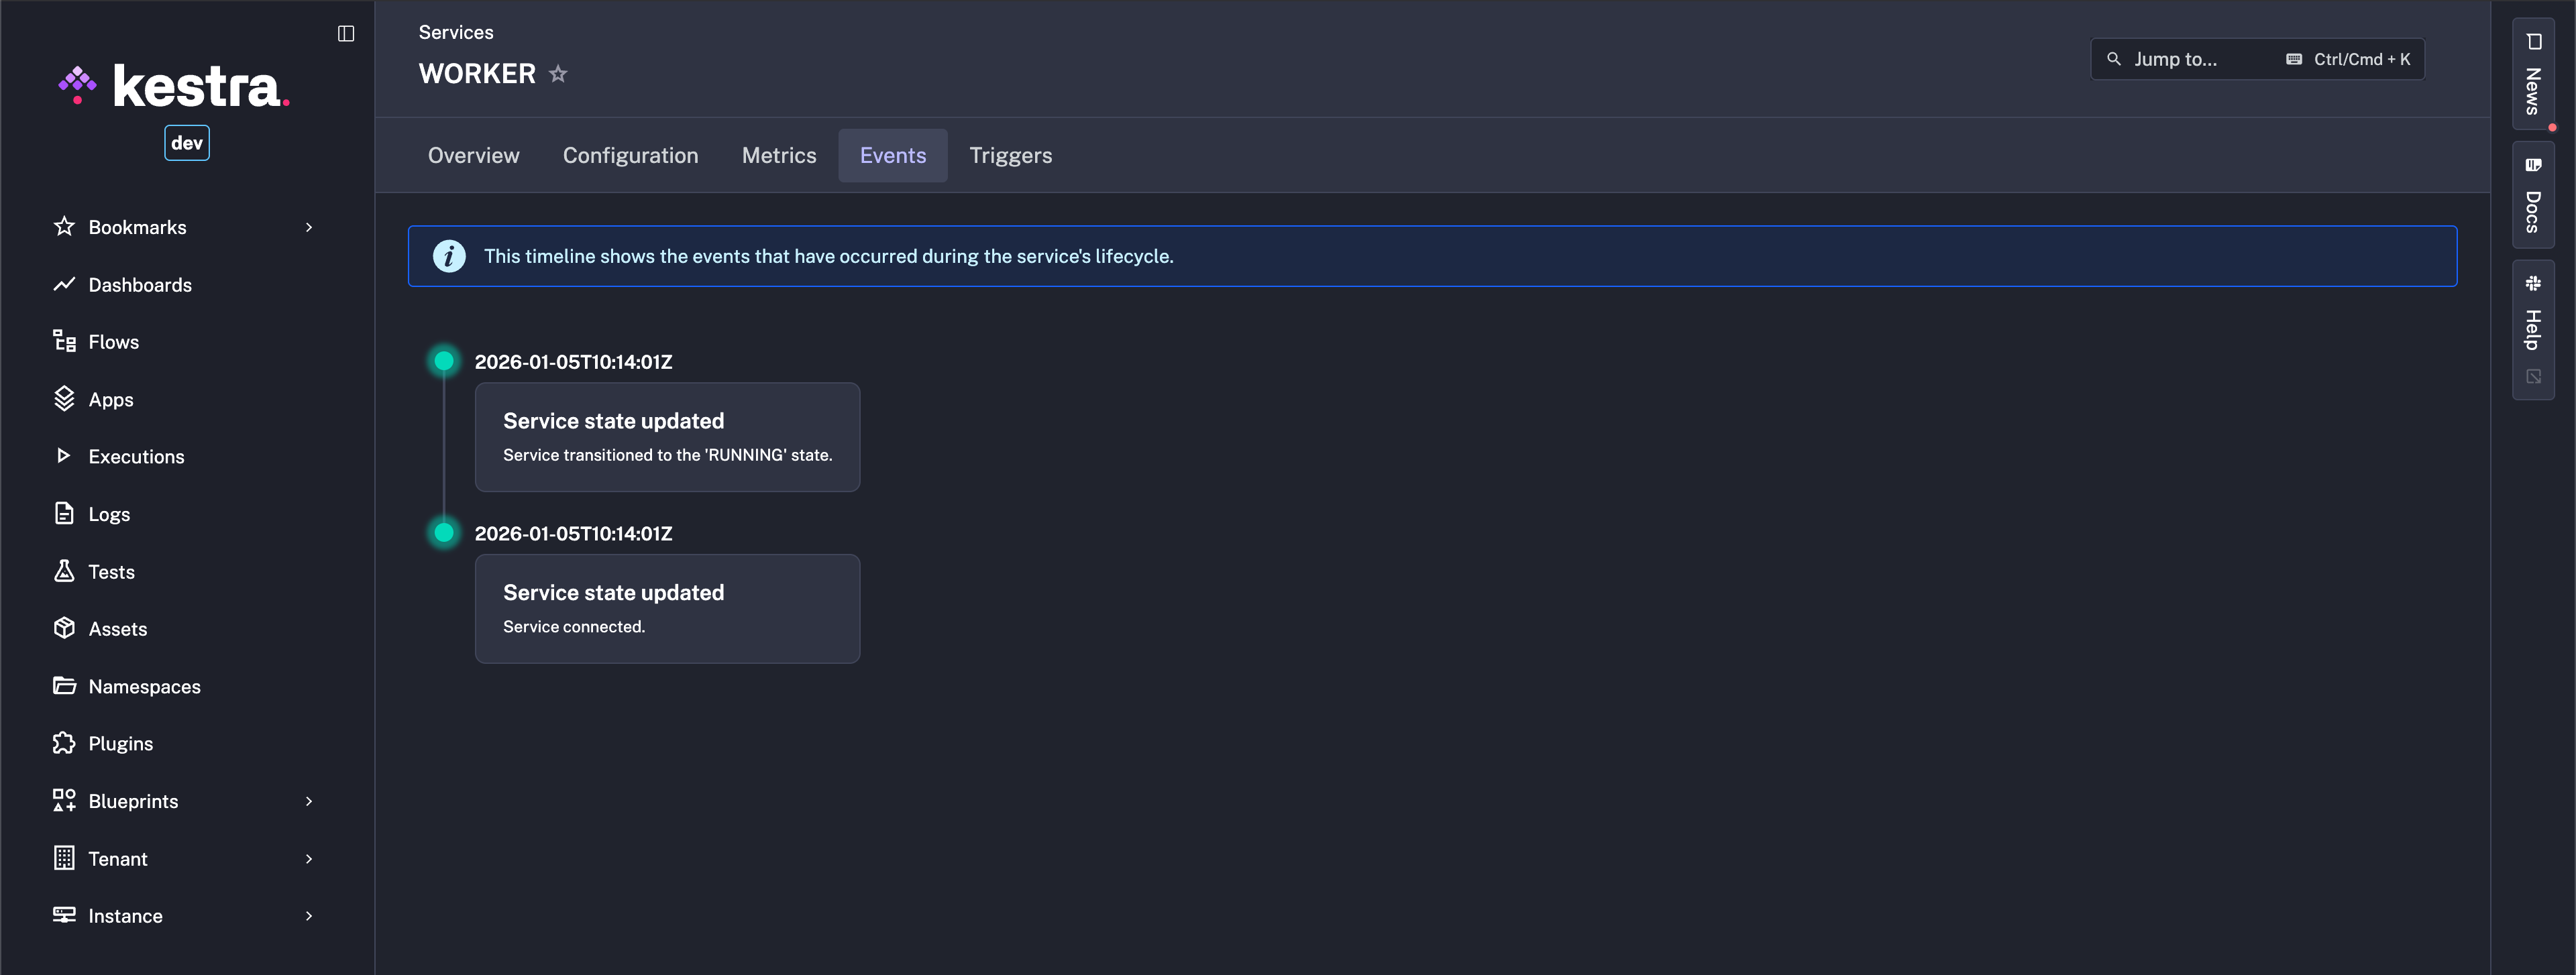The height and width of the screenshot is (975, 2576).
Task: Bookmark WORKER page with the star icon
Action: [558, 74]
